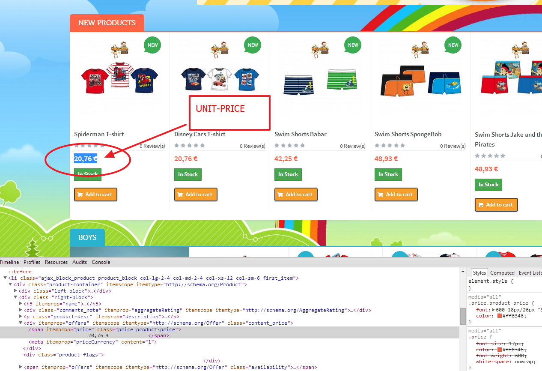This screenshot has height=371, width=542.
Task: Open the NEW PRODUCTS tab
Action: [107, 23]
